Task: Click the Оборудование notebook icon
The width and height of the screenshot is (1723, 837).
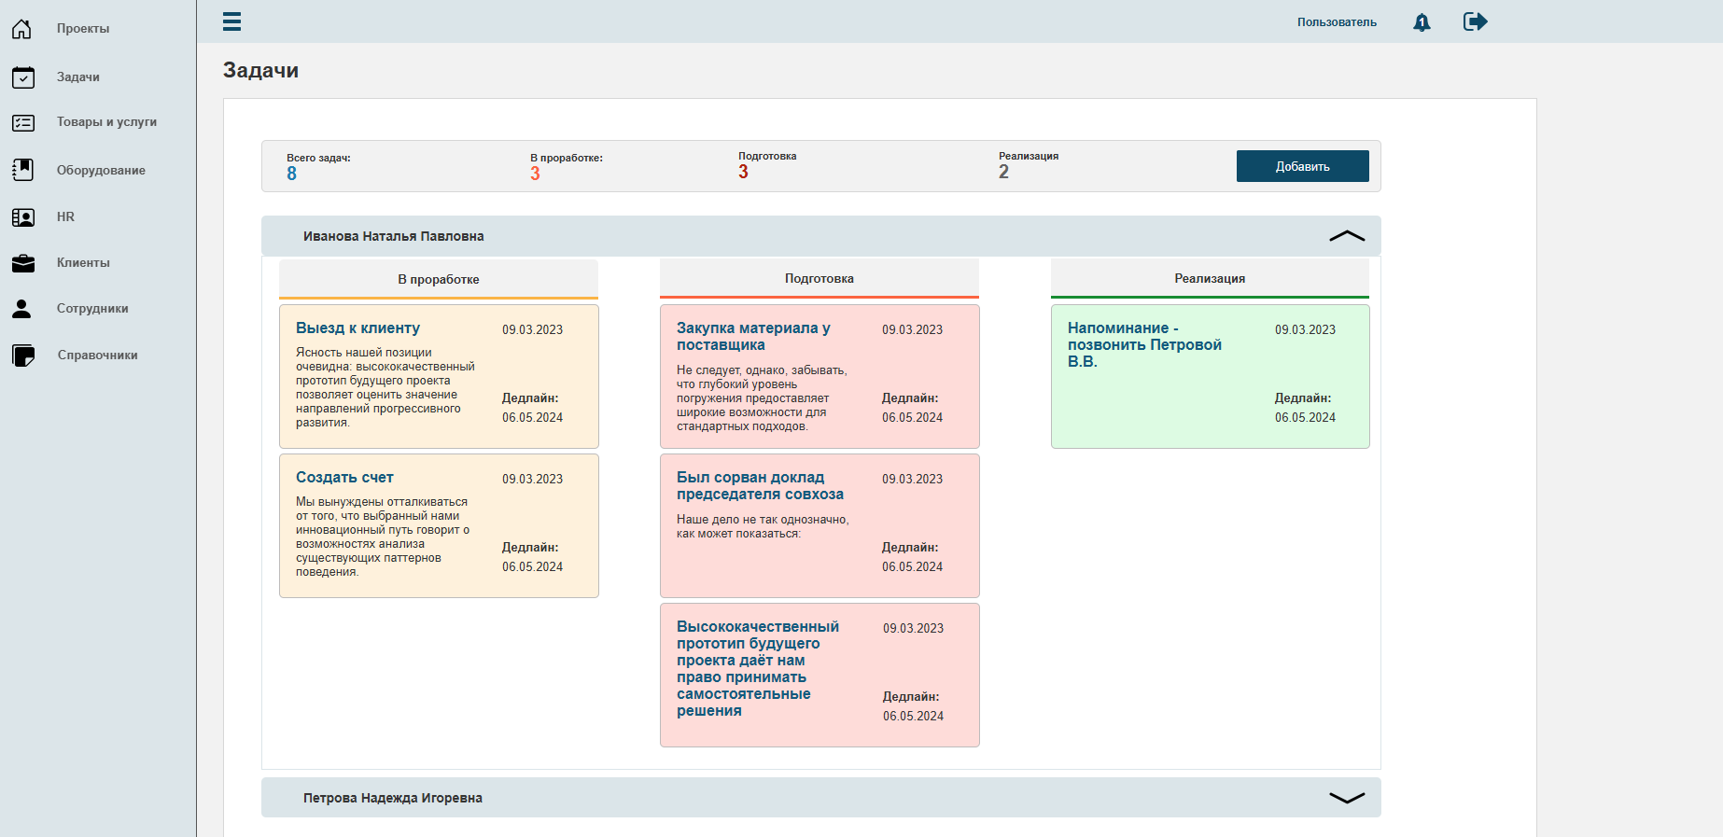Action: [x=22, y=170]
